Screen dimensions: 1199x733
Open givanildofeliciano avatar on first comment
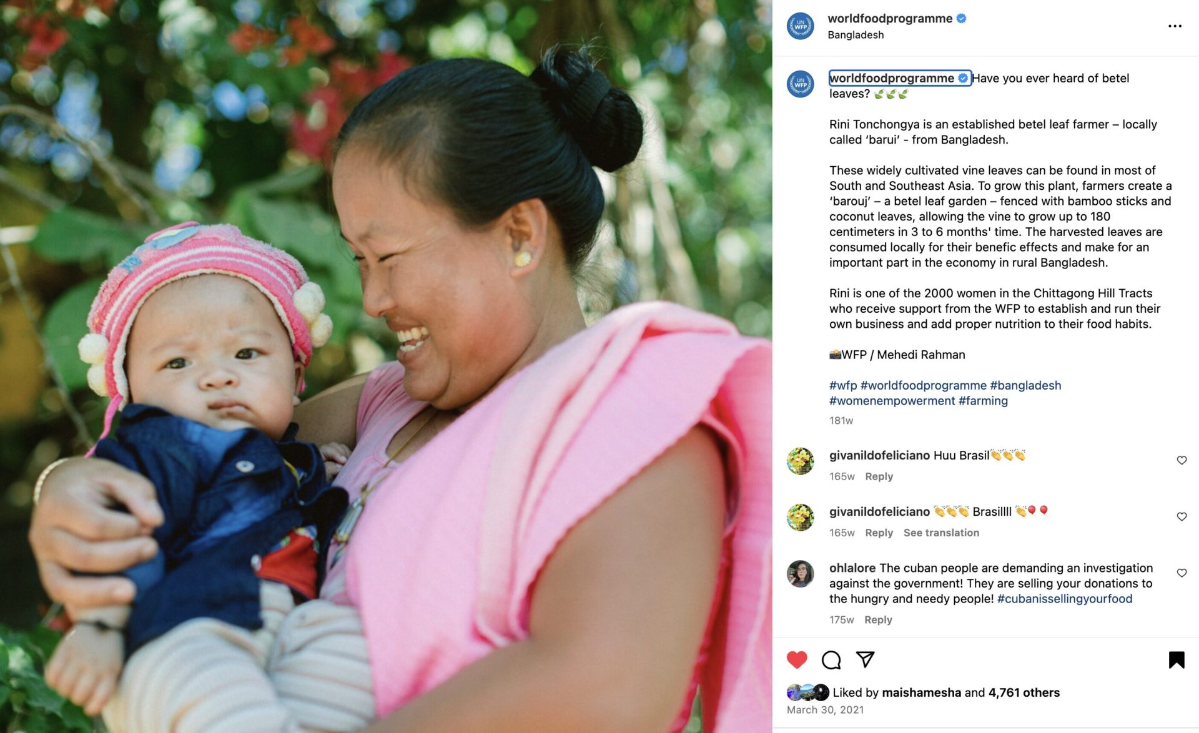pos(800,461)
